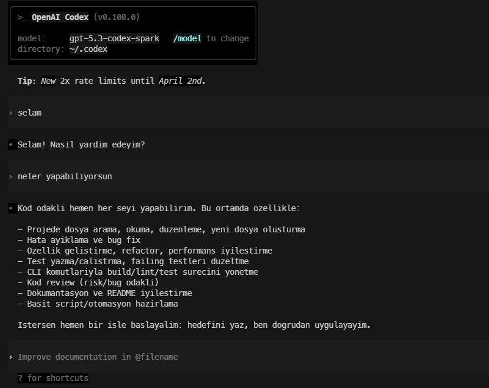
Task: Click the prompt input 'Improve documentation in @filename'
Action: (x=248, y=357)
